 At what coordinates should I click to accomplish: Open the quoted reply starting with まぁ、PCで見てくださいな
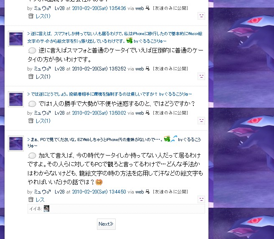coord(114,142)
